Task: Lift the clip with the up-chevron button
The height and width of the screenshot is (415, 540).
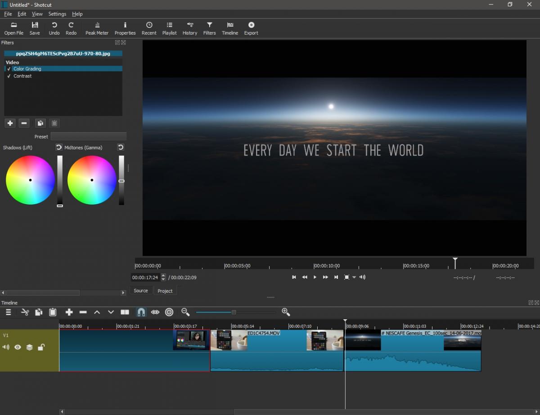Action: click(97, 312)
